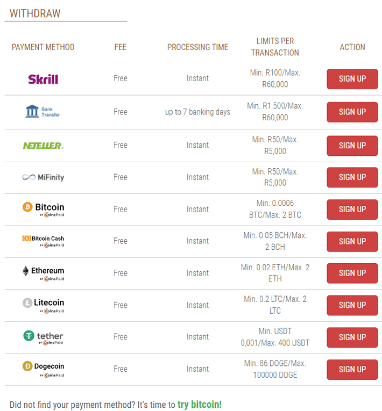
Task: Click Sign Up in the Neteller row
Action: pyautogui.click(x=352, y=146)
